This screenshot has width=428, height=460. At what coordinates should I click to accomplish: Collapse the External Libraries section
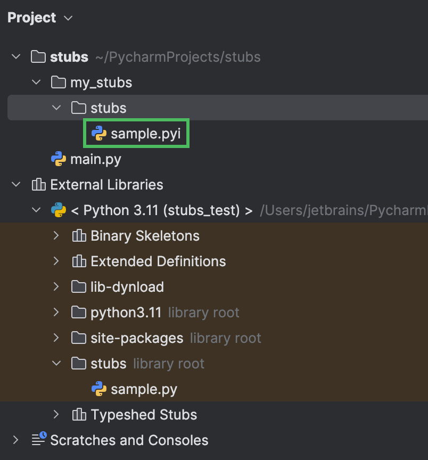point(15,184)
